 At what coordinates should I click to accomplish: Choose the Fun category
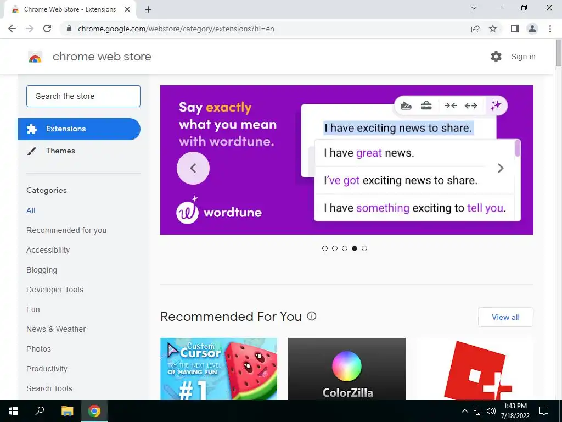click(33, 309)
